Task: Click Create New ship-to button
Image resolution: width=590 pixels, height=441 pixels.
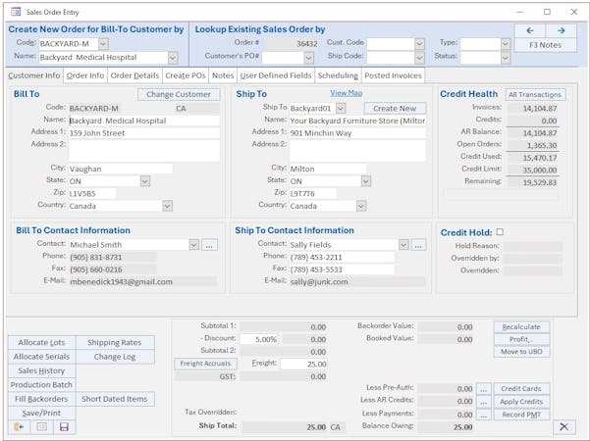Action: [x=395, y=108]
